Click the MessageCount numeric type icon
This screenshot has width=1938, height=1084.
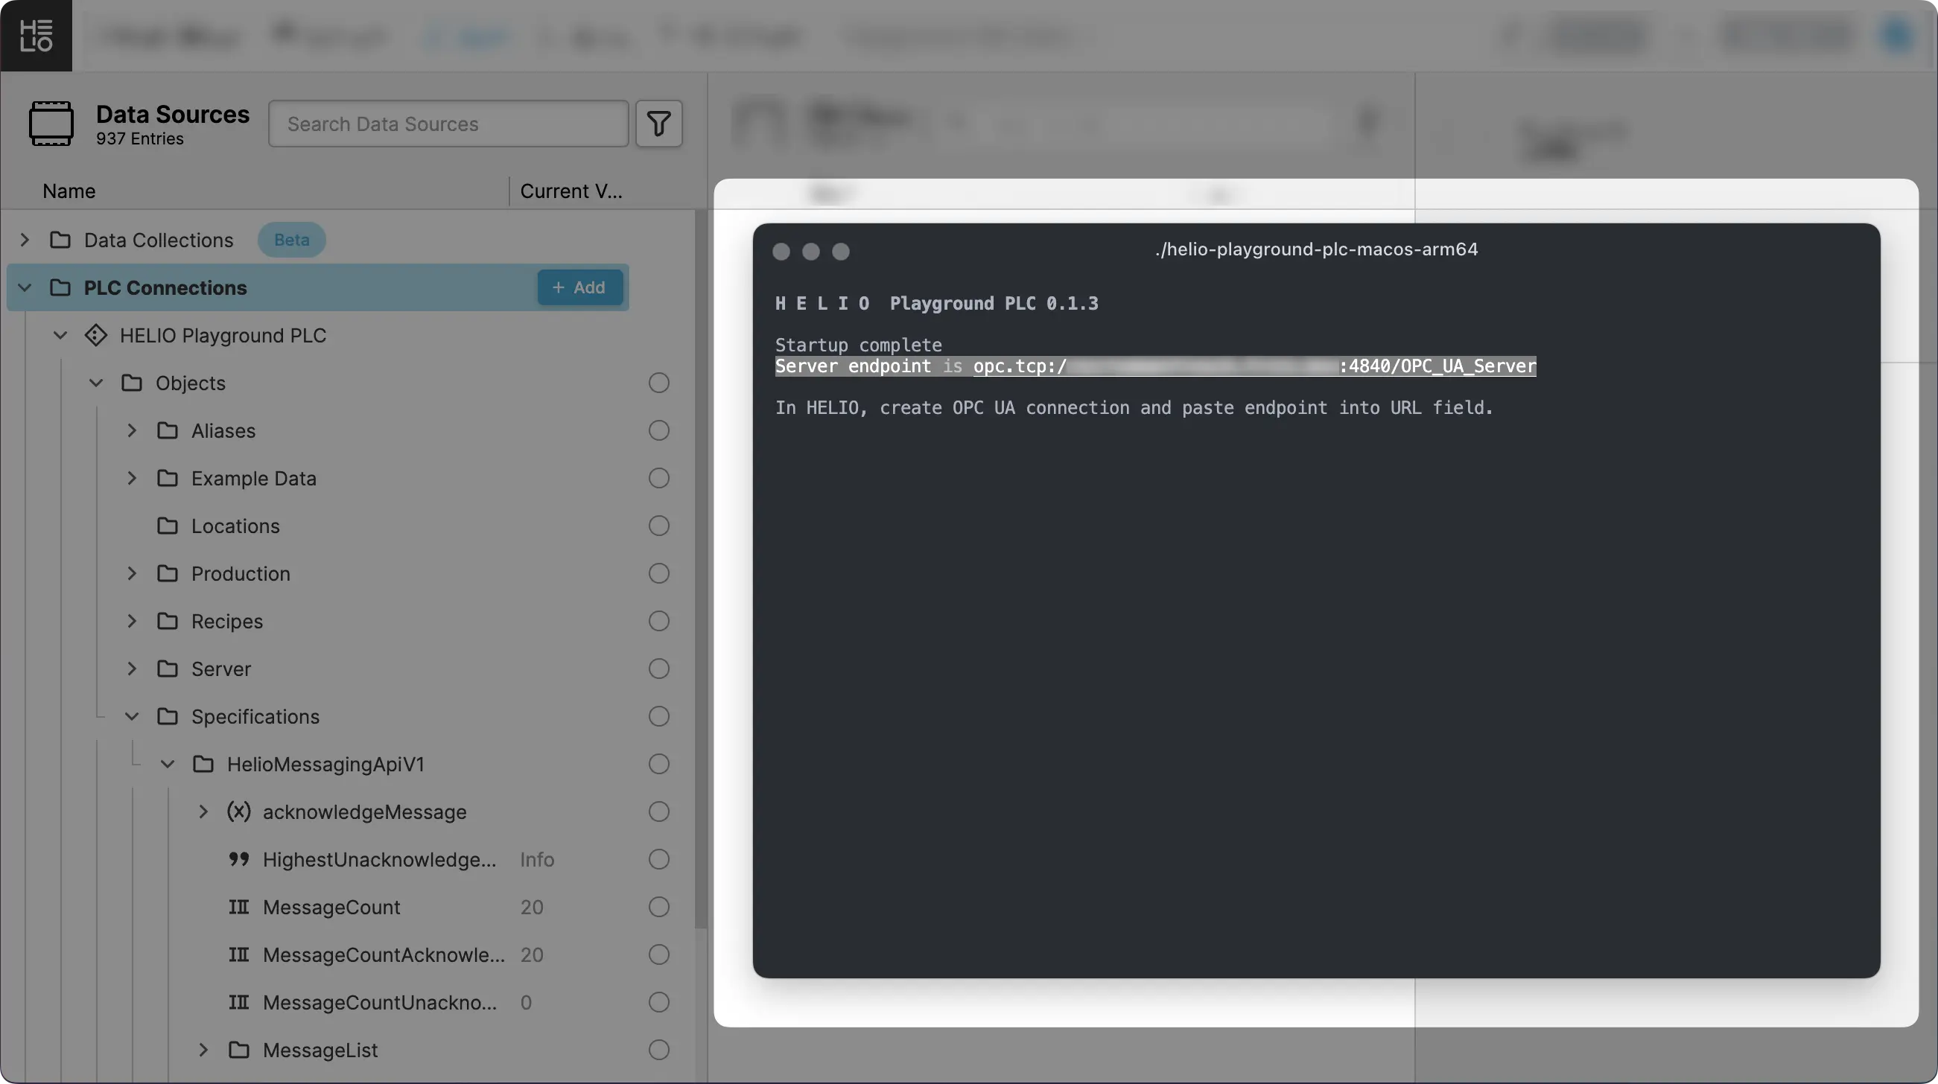[x=238, y=908]
